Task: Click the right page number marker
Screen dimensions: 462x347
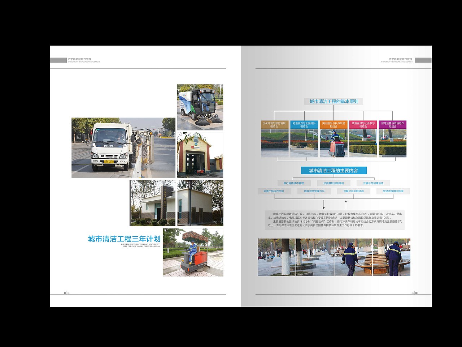Action: 415,293
